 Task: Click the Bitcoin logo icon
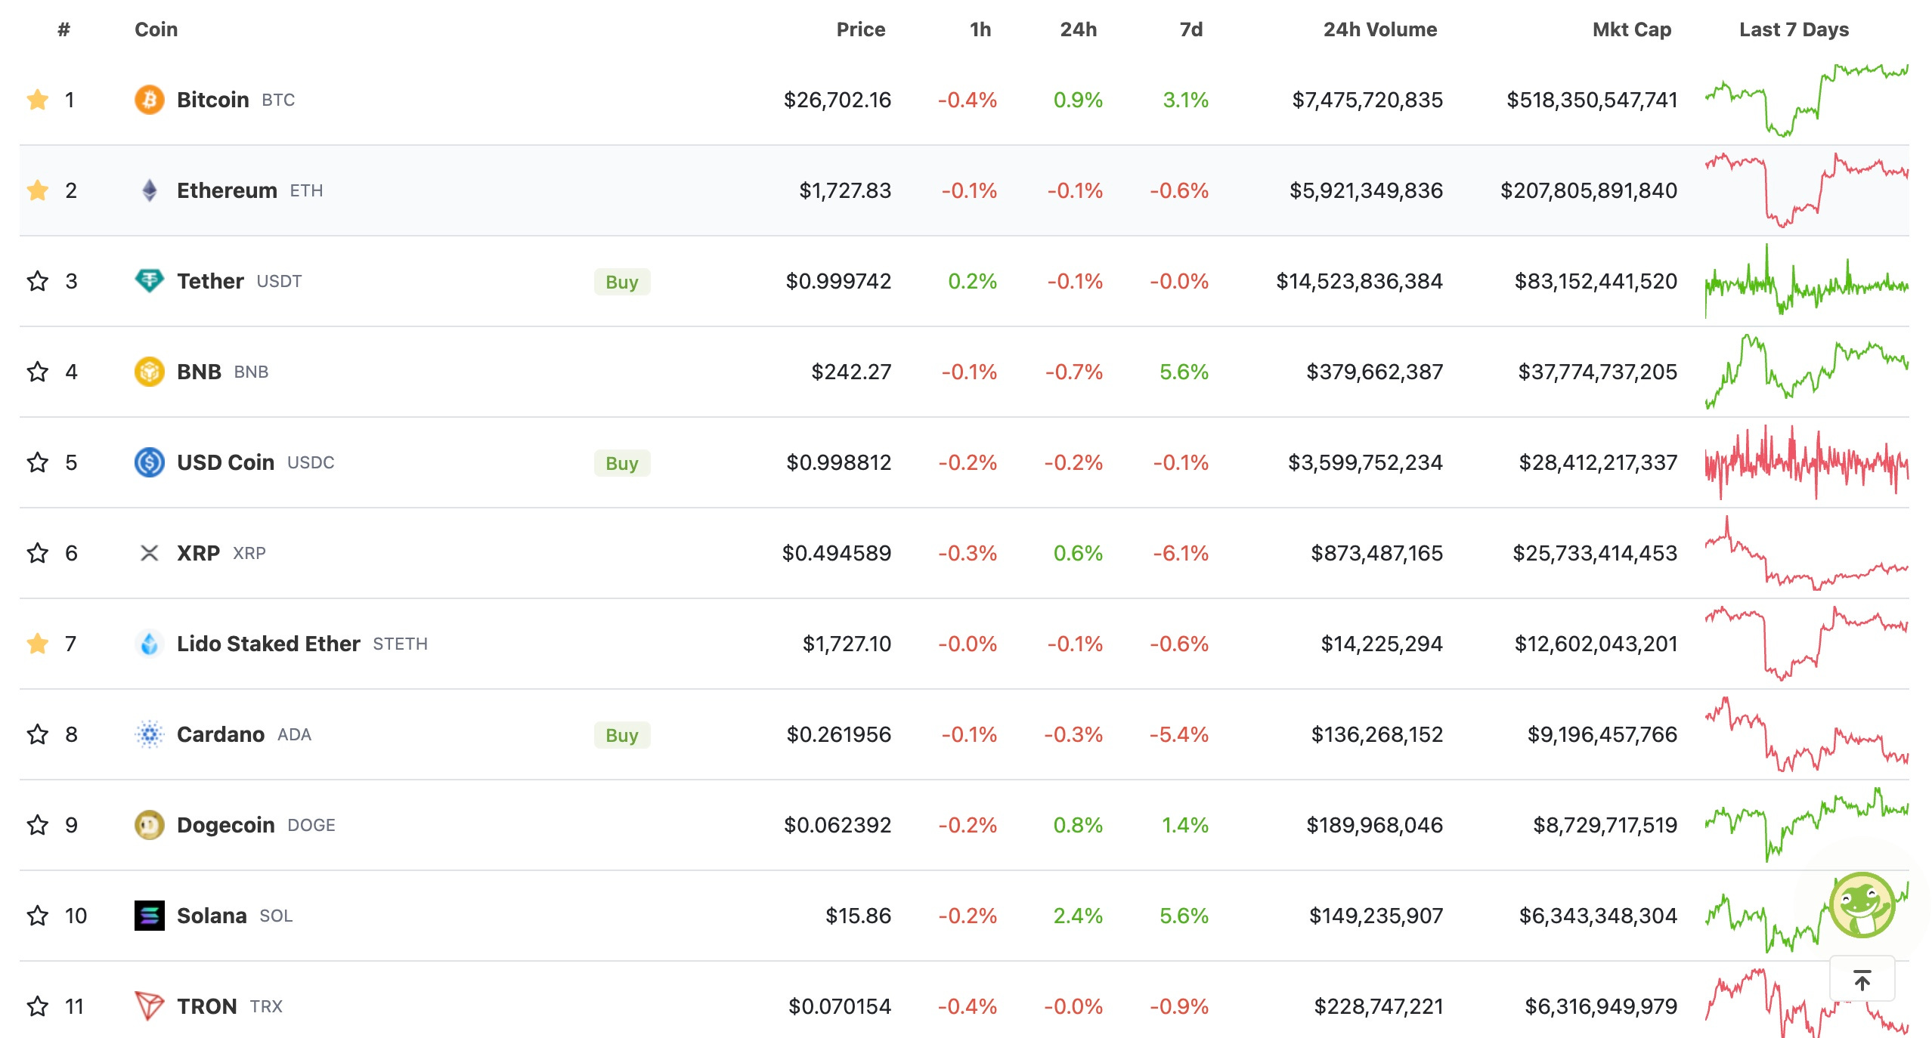tap(149, 100)
